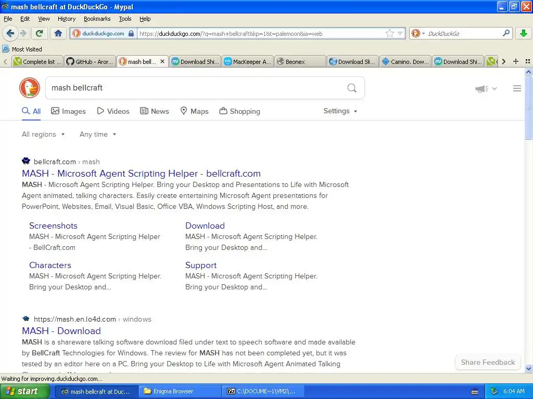Switch to News results

(x=155, y=111)
